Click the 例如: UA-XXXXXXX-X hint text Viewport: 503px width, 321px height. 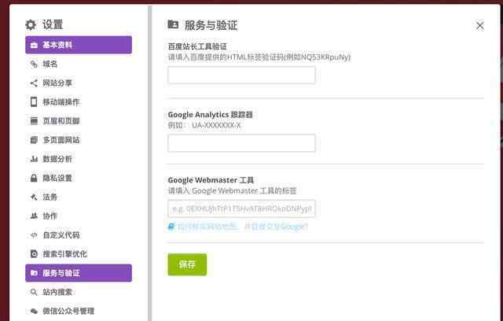[204, 125]
